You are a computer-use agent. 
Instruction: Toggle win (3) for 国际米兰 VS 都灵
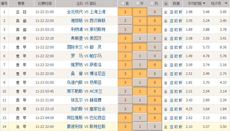[125, 47]
